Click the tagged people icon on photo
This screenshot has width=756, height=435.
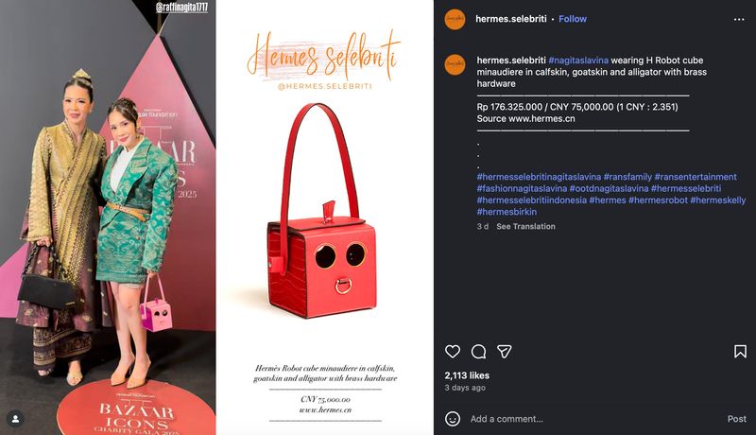(x=15, y=419)
